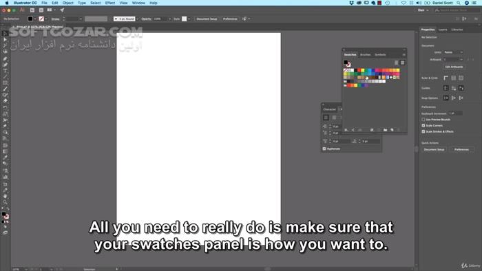Select the Zoom tool in toolbar
The width and height of the screenshot is (482, 271).
point(5,202)
